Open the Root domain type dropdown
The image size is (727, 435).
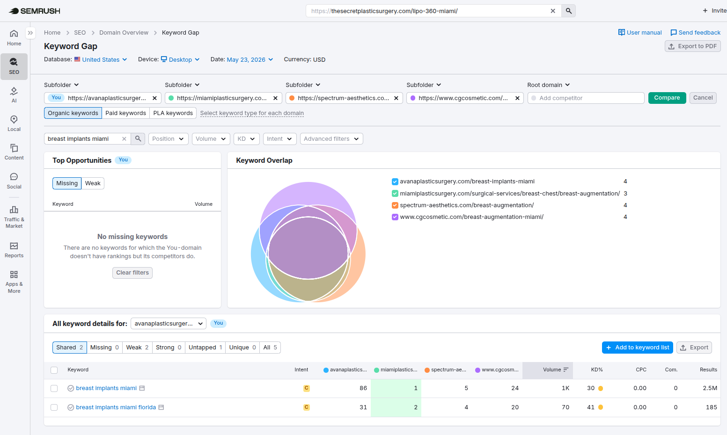(549, 85)
